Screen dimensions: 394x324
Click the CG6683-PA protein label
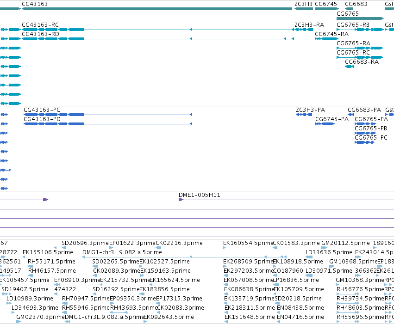pyautogui.click(x=364, y=110)
